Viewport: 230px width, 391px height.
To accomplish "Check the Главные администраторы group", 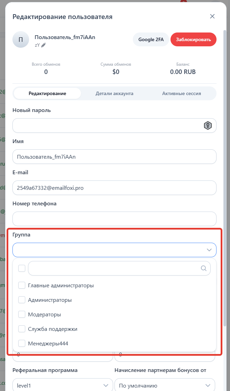I will [22, 285].
